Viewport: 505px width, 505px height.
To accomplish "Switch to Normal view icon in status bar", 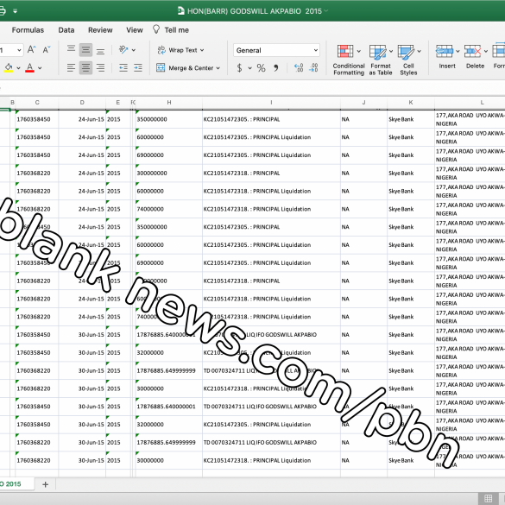I will click(489, 498).
